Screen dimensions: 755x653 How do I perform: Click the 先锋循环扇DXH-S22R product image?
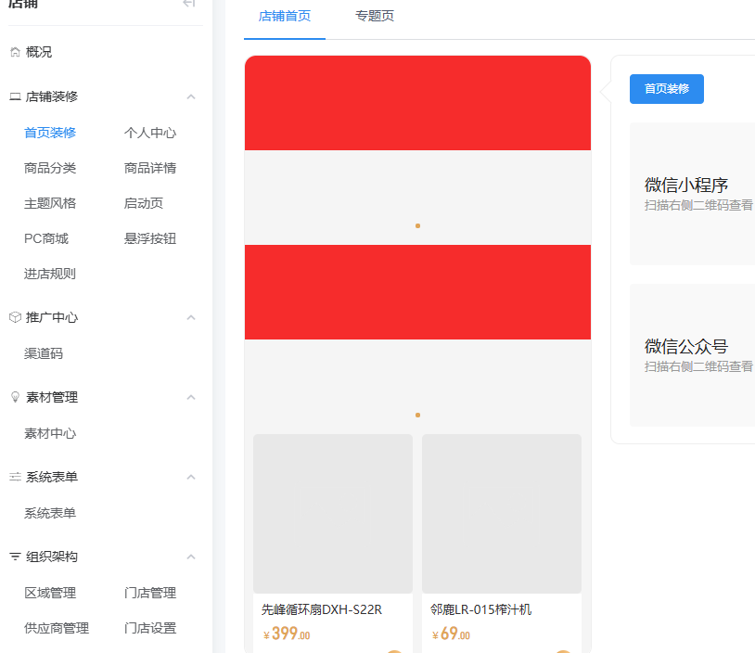(x=333, y=514)
